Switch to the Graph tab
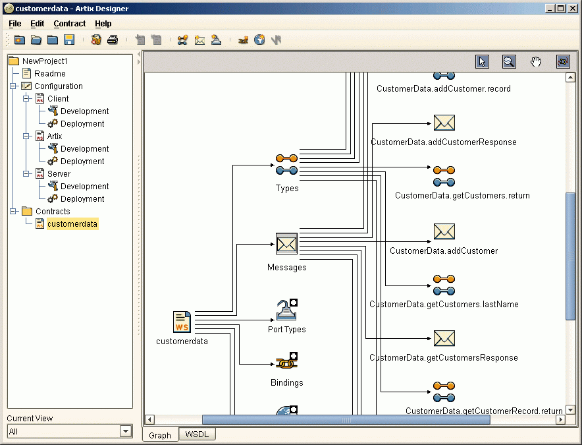Viewport: 582px width, 445px height. [160, 435]
